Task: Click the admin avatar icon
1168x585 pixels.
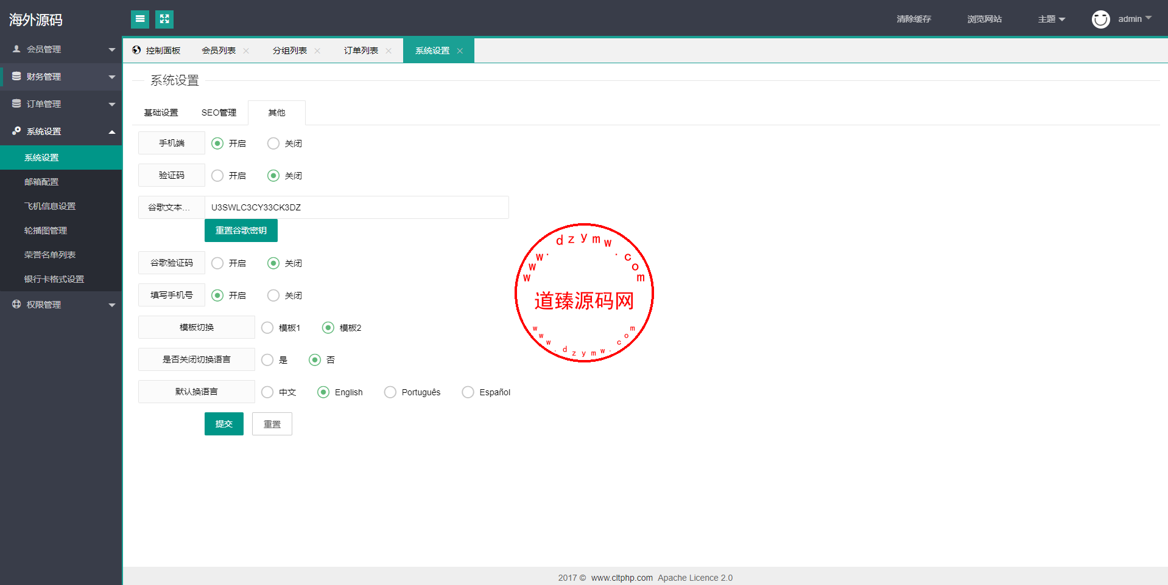Action: [x=1100, y=19]
